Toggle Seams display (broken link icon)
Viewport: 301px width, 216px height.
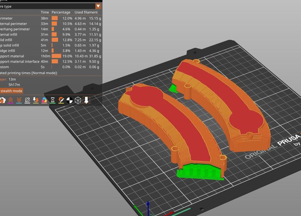tap(27, 100)
